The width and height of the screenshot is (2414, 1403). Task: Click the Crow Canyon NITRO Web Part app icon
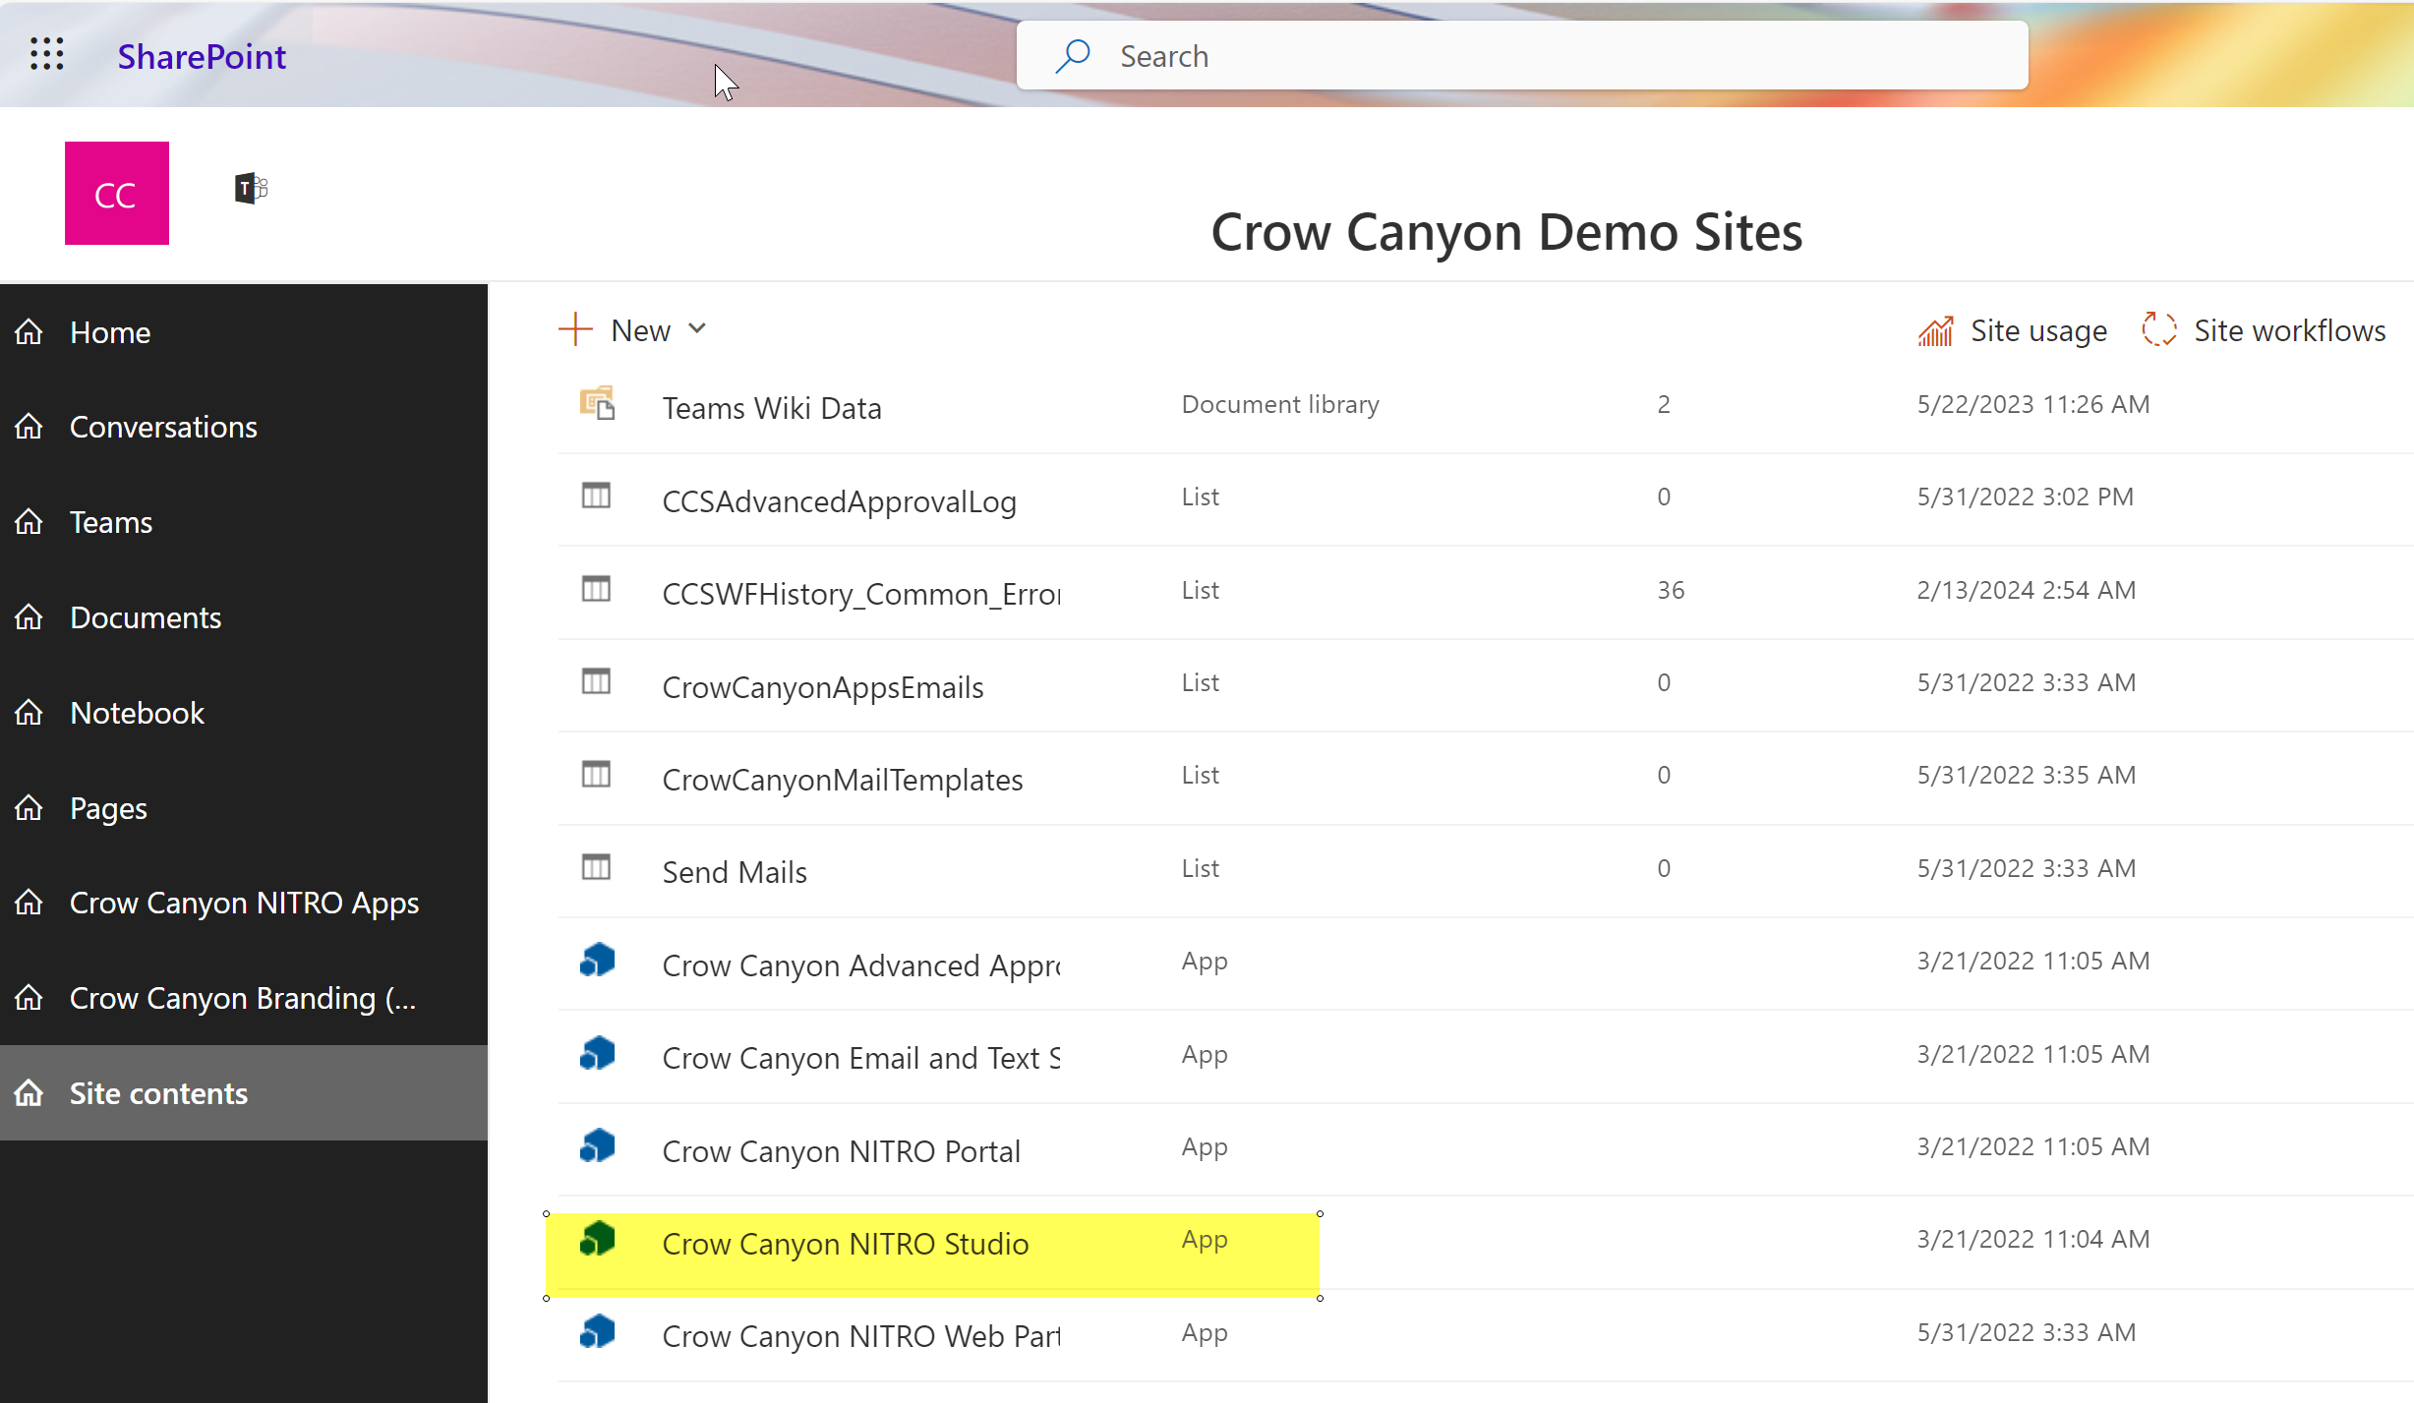[595, 1333]
